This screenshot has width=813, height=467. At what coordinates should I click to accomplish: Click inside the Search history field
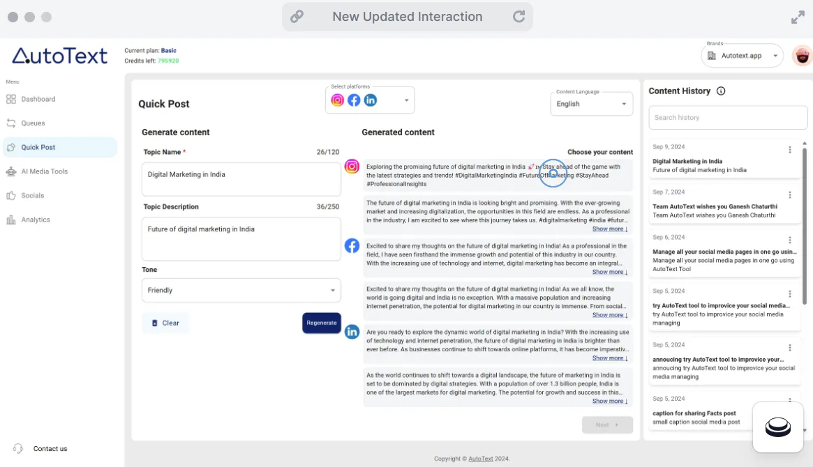click(727, 117)
